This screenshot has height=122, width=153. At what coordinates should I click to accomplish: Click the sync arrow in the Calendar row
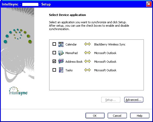coord(87,44)
